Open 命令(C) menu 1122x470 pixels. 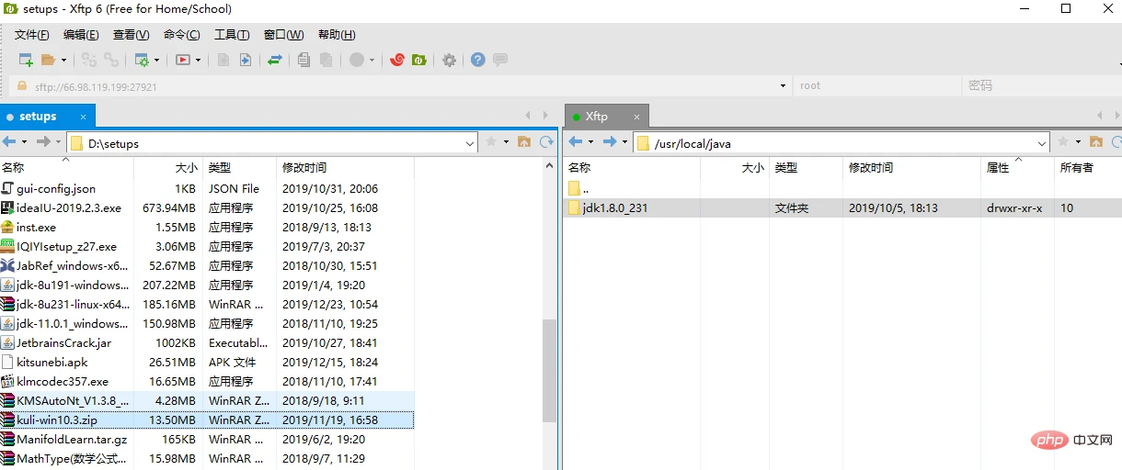click(181, 35)
